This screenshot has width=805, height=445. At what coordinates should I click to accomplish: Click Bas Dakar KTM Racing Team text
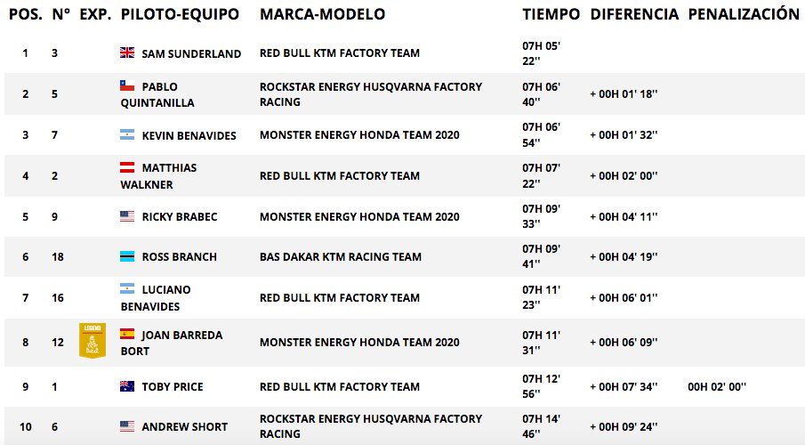pyautogui.click(x=341, y=256)
